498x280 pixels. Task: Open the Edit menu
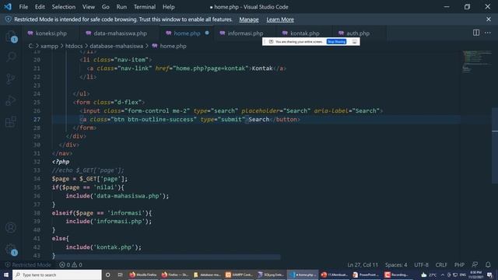point(40,7)
